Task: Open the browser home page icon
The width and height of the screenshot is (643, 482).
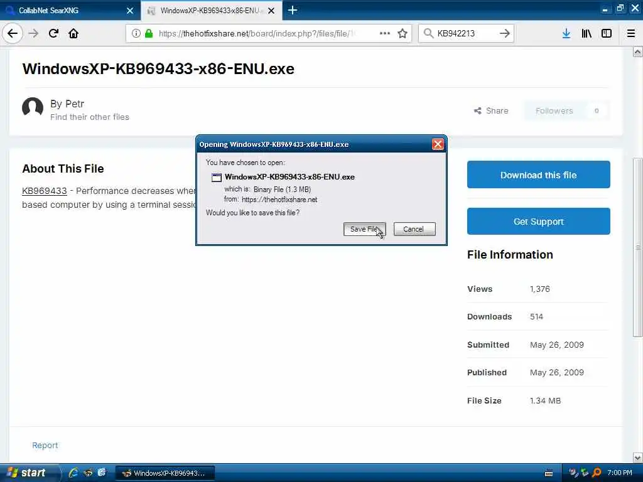Action: point(73,34)
